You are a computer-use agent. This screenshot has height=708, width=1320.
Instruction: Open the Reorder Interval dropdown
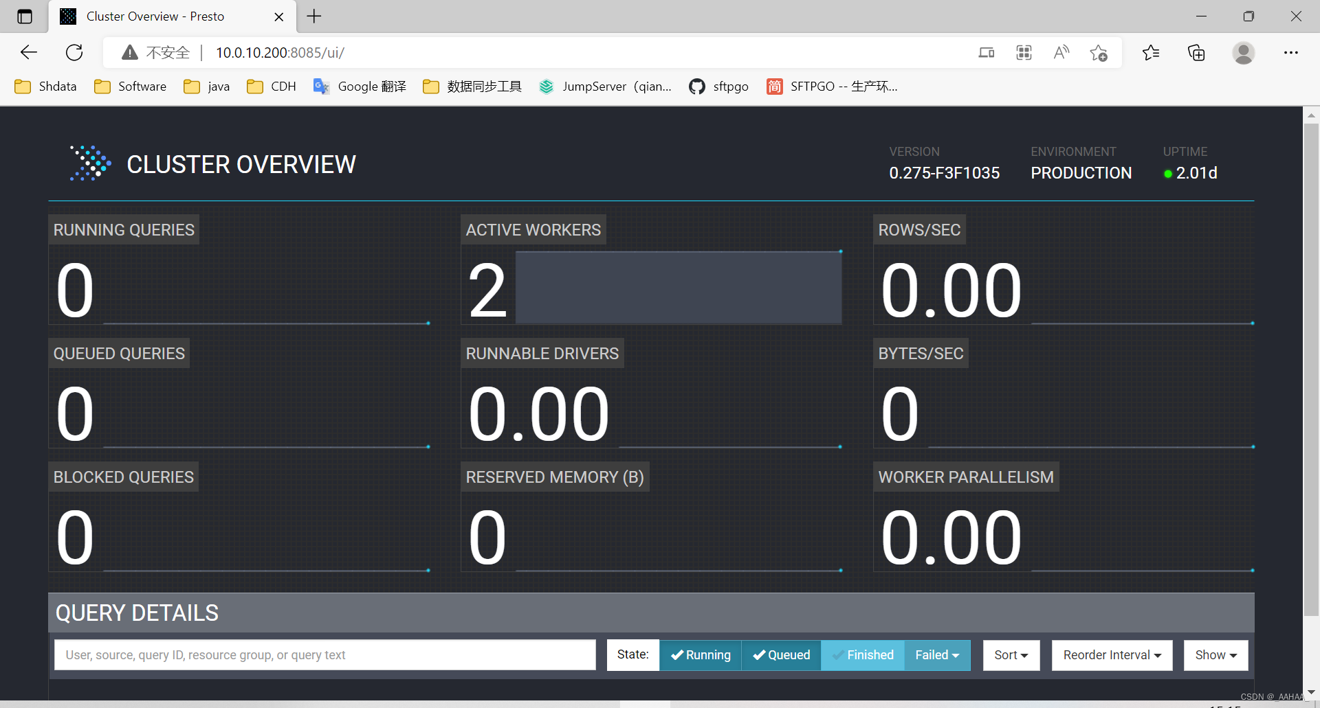(1112, 655)
